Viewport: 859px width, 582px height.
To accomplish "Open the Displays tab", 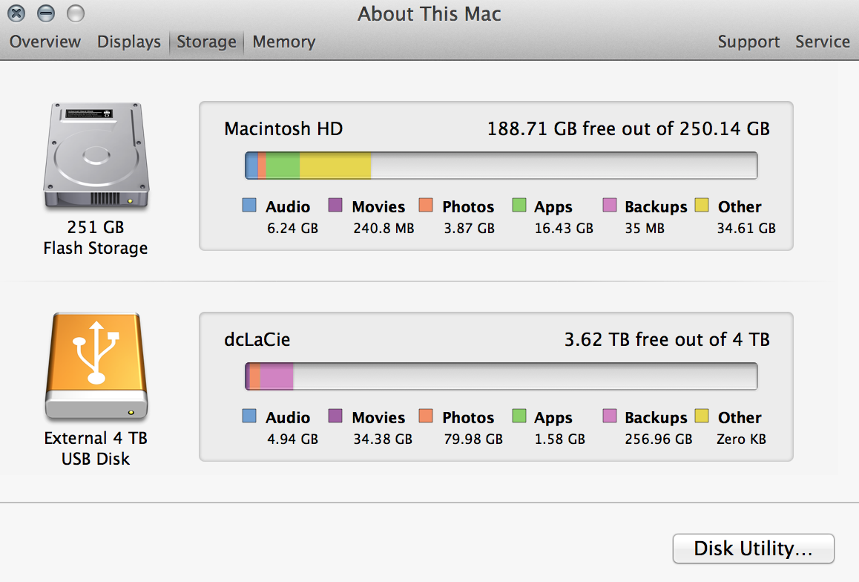I will (x=129, y=42).
